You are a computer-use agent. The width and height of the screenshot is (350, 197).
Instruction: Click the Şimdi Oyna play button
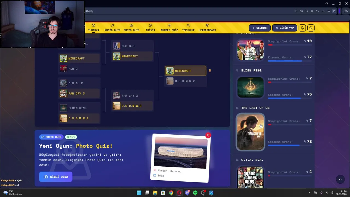tap(56, 177)
